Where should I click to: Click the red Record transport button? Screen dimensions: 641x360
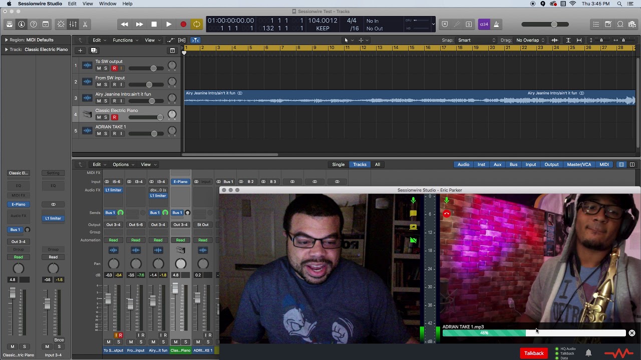(x=183, y=24)
